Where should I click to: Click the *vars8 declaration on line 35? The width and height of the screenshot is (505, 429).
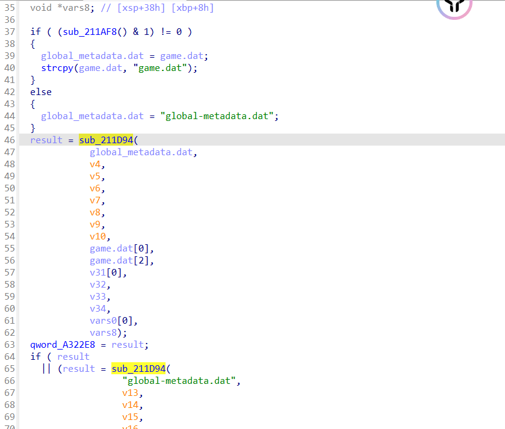pos(73,8)
